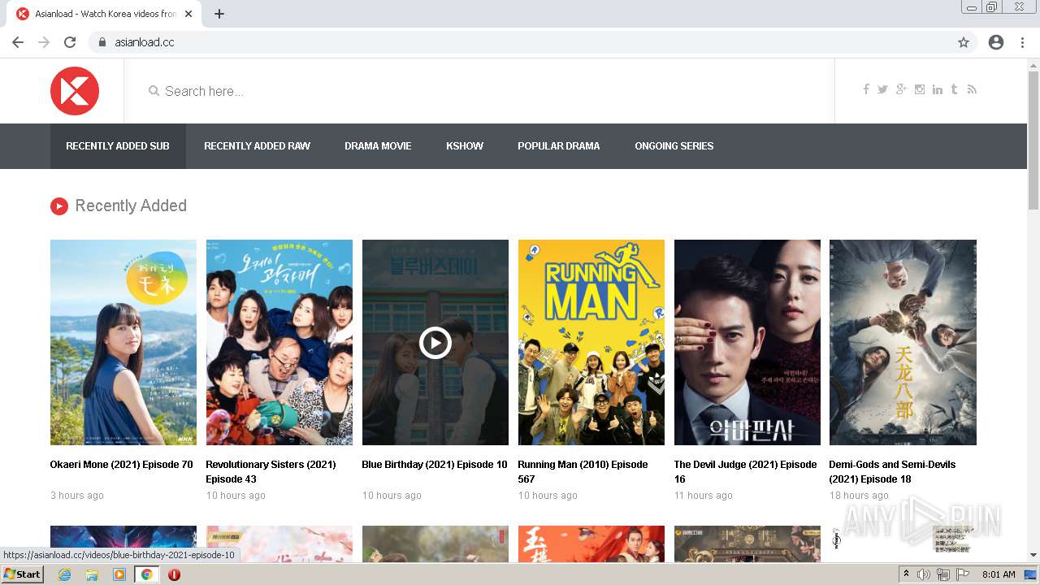The height and width of the screenshot is (585, 1040).
Task: Open Chrome profile avatar
Action: (x=996, y=42)
